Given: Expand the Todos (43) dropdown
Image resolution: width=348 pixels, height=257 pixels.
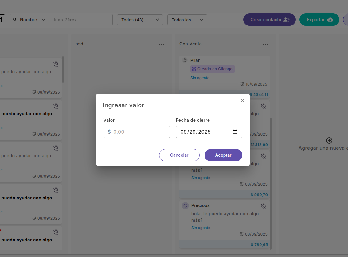Looking at the screenshot, I should 140,20.
